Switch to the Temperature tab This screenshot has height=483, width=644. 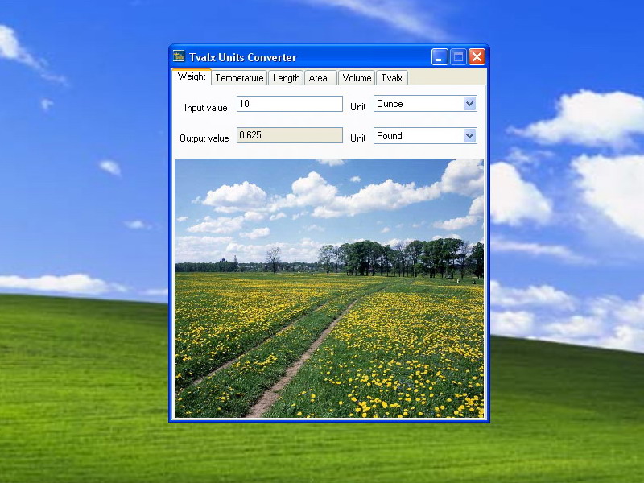pyautogui.click(x=239, y=78)
